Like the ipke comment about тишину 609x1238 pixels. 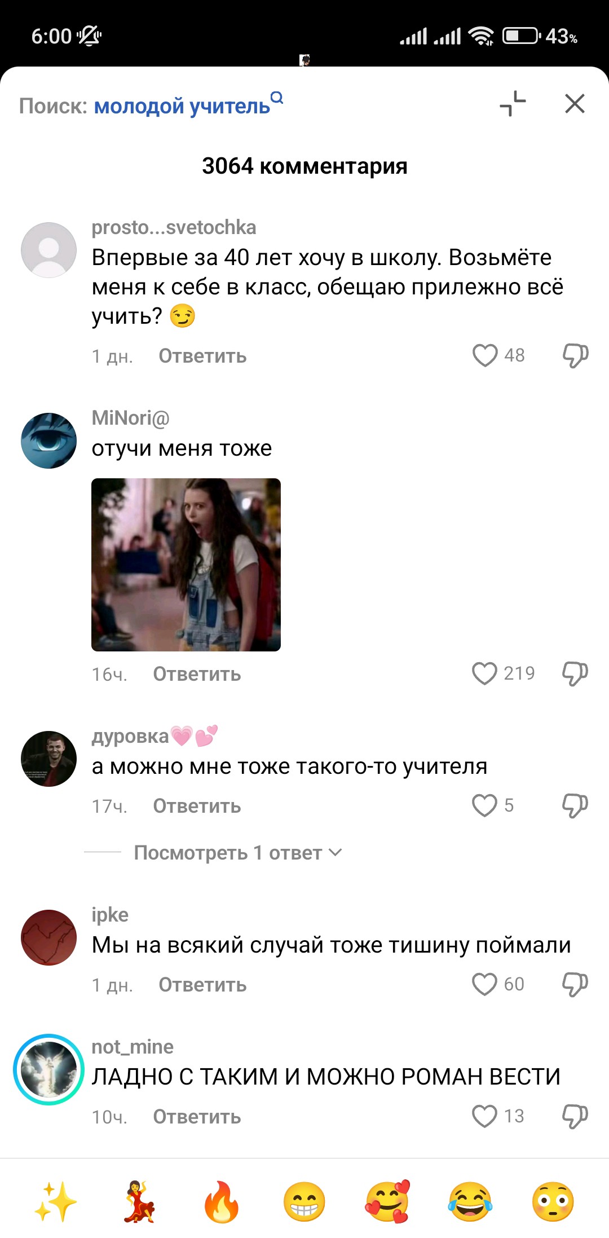[x=484, y=984]
